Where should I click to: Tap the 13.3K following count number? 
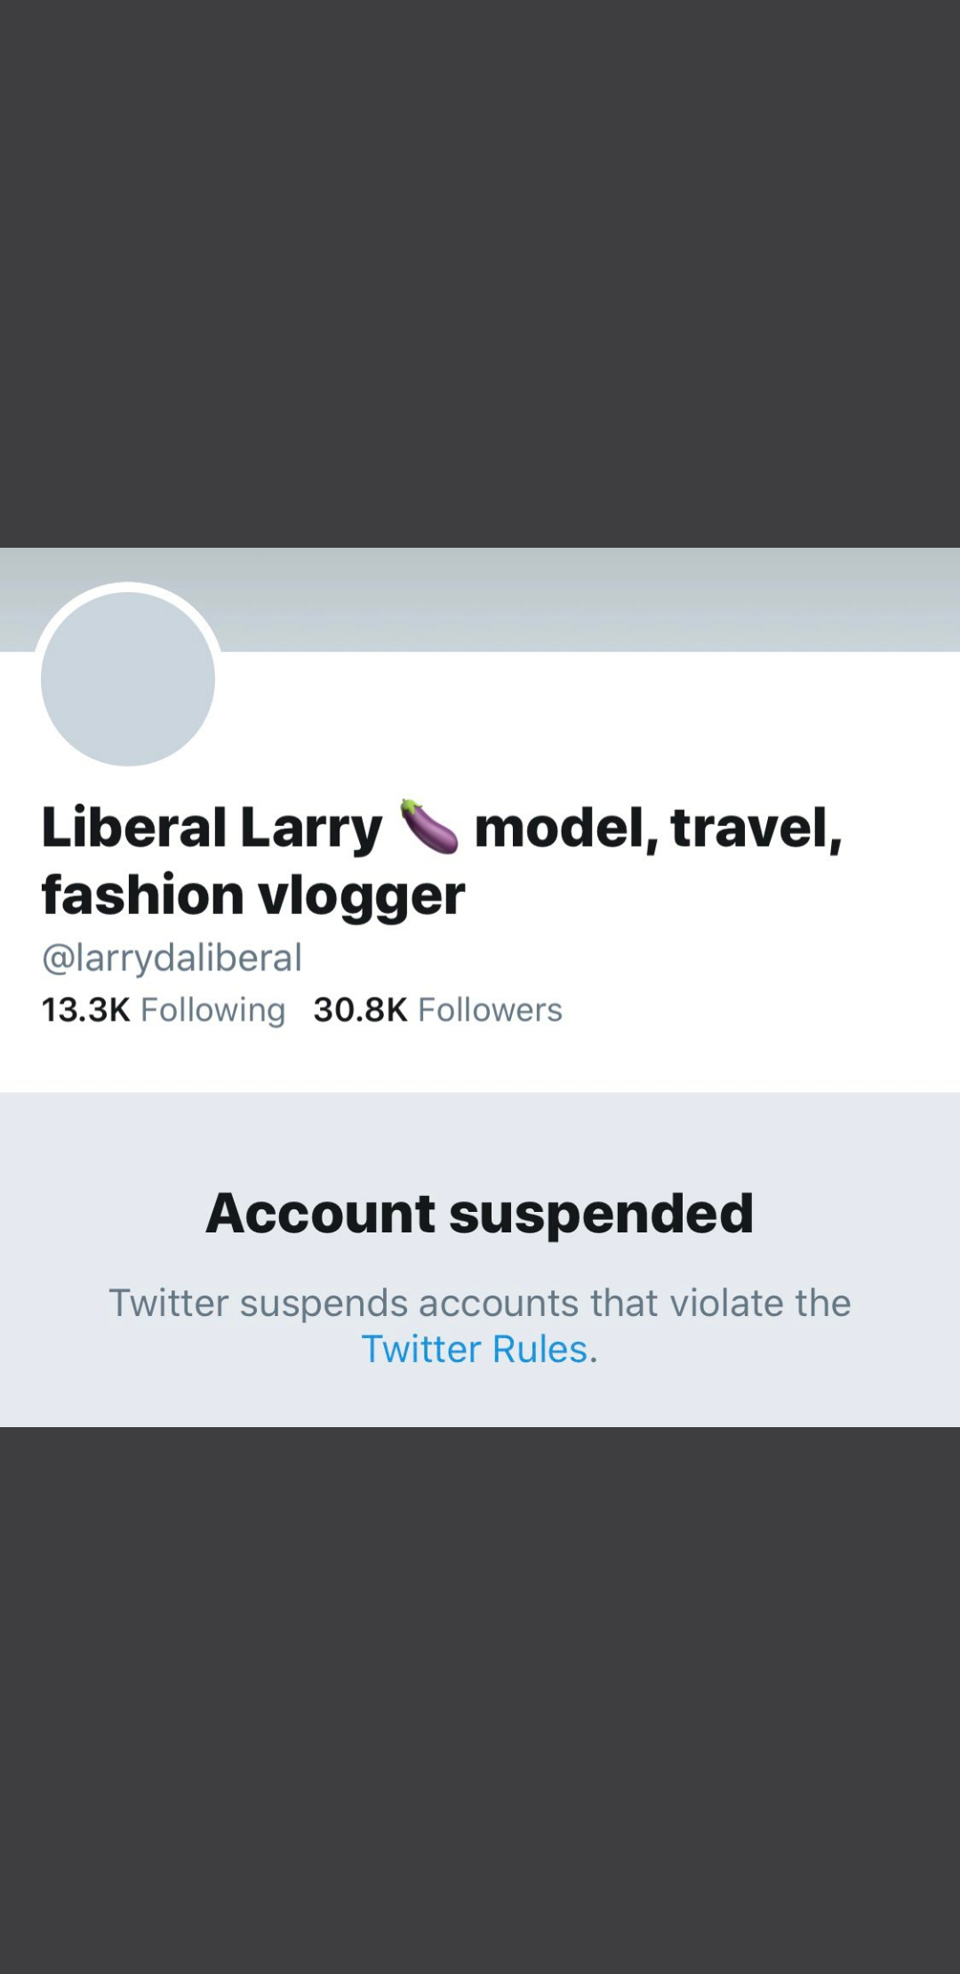coord(85,1010)
